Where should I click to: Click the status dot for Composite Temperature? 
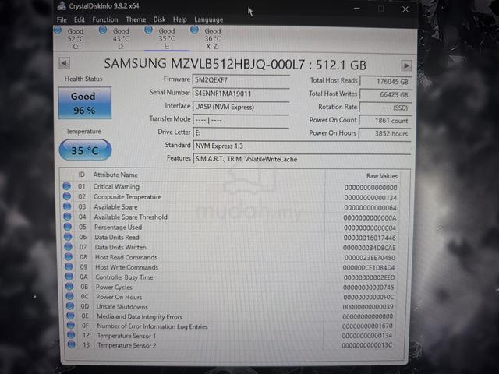pyautogui.click(x=67, y=196)
